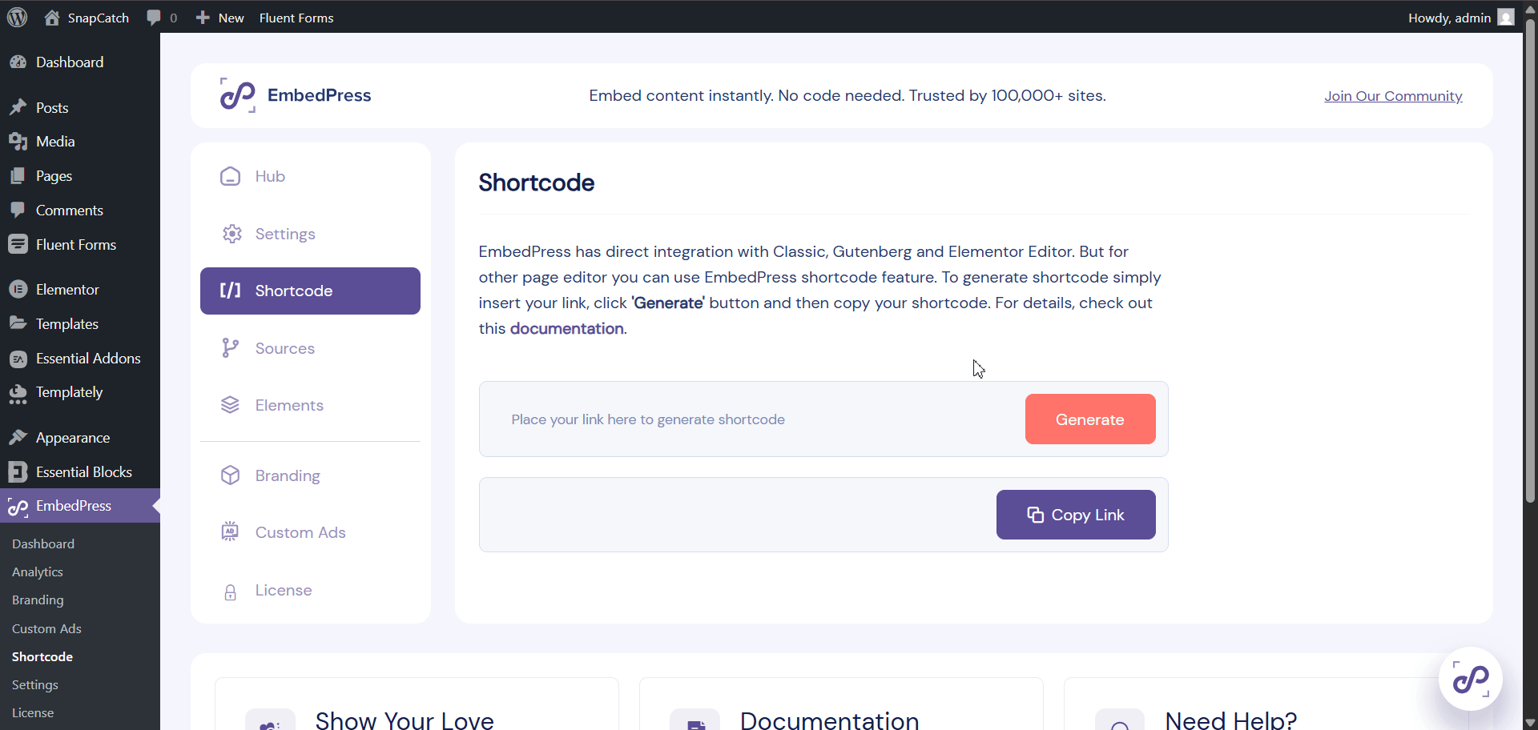Image resolution: width=1538 pixels, height=730 pixels.
Task: Click the License lock icon
Action: (230, 591)
